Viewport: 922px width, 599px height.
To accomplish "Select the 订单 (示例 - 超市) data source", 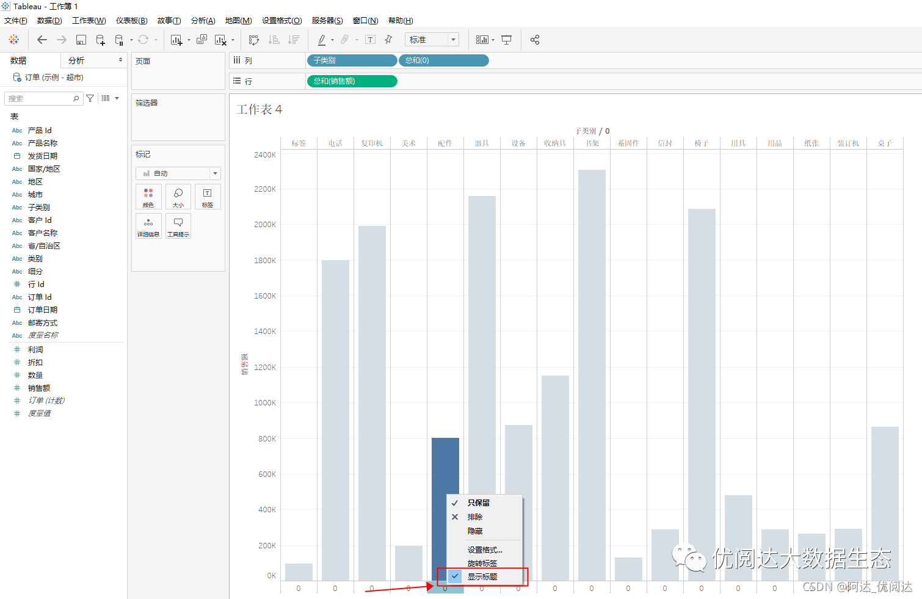I will coord(54,77).
